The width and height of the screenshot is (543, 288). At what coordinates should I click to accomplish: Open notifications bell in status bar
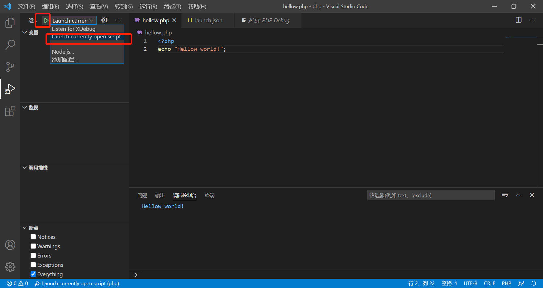(x=534, y=283)
